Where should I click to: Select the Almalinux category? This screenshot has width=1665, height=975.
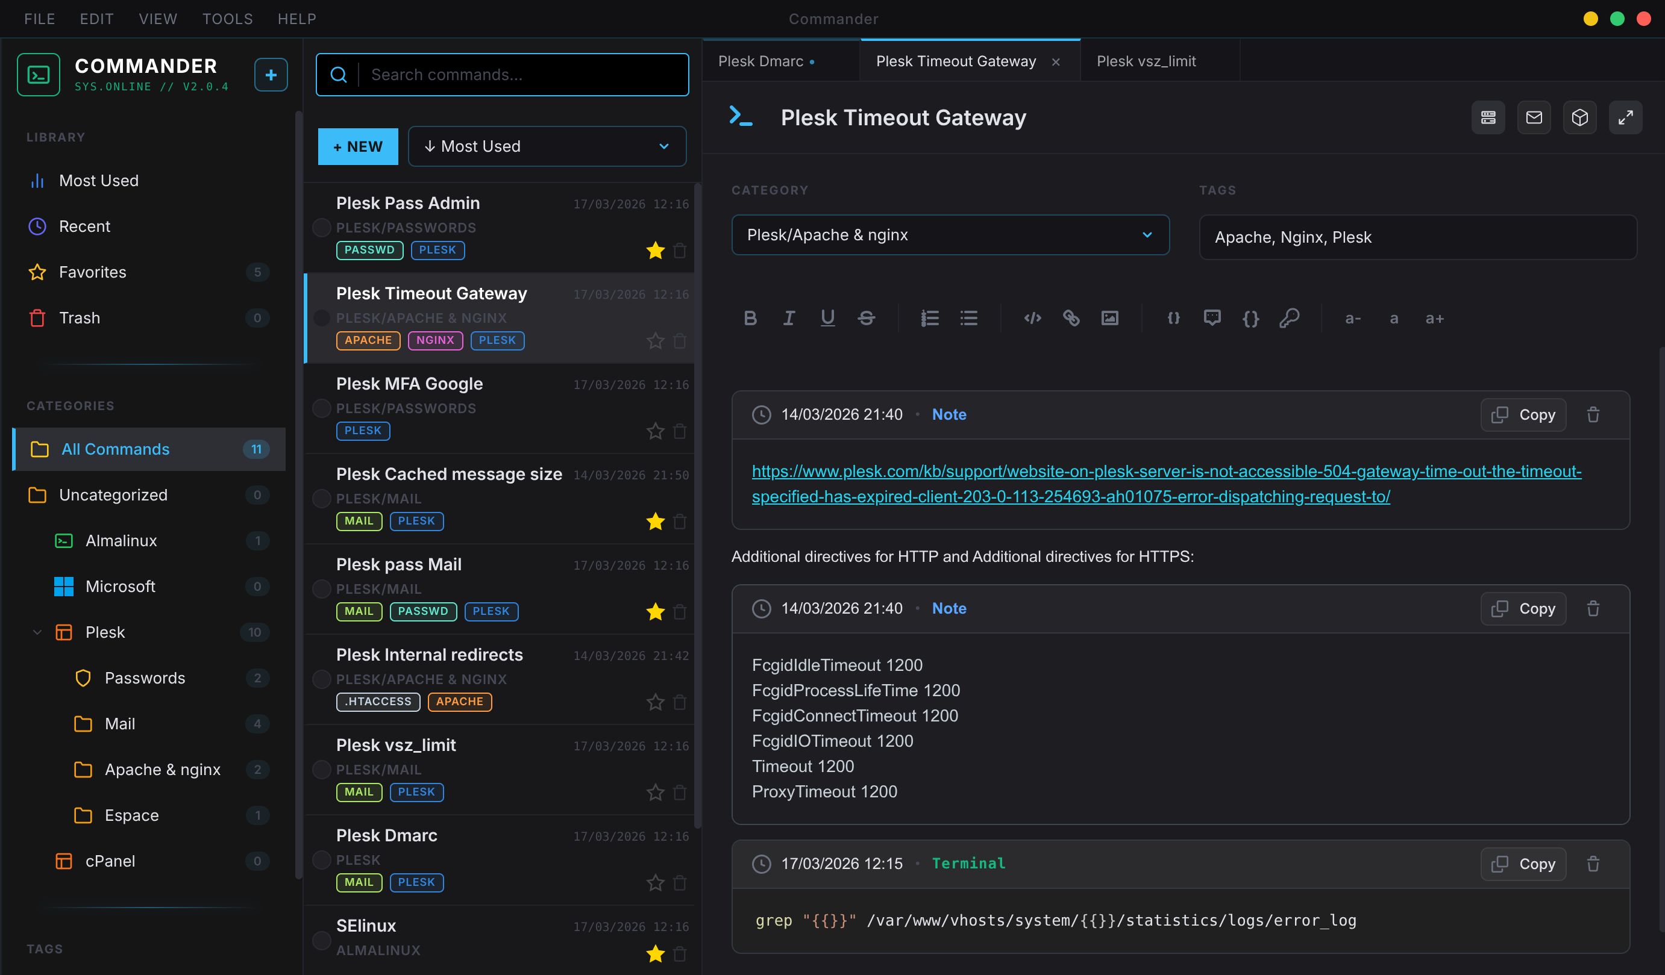pyautogui.click(x=149, y=541)
